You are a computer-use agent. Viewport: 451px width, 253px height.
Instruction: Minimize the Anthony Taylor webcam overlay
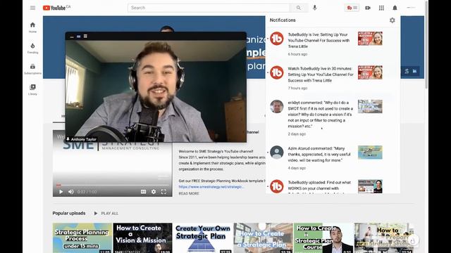click(x=72, y=37)
